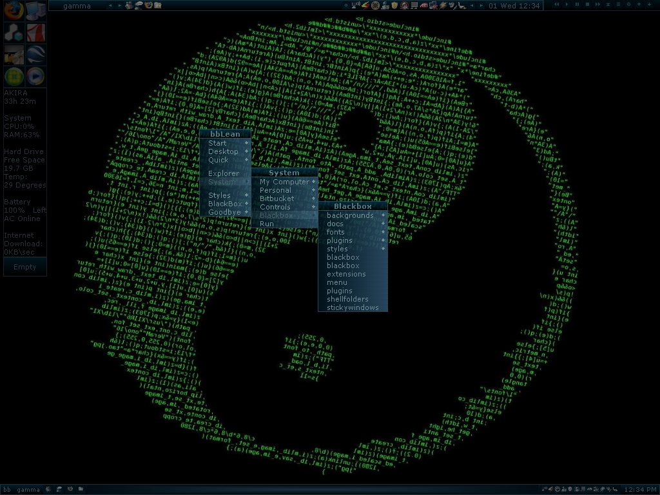
Task: Select Run in System menu
Action: pyautogui.click(x=284, y=224)
